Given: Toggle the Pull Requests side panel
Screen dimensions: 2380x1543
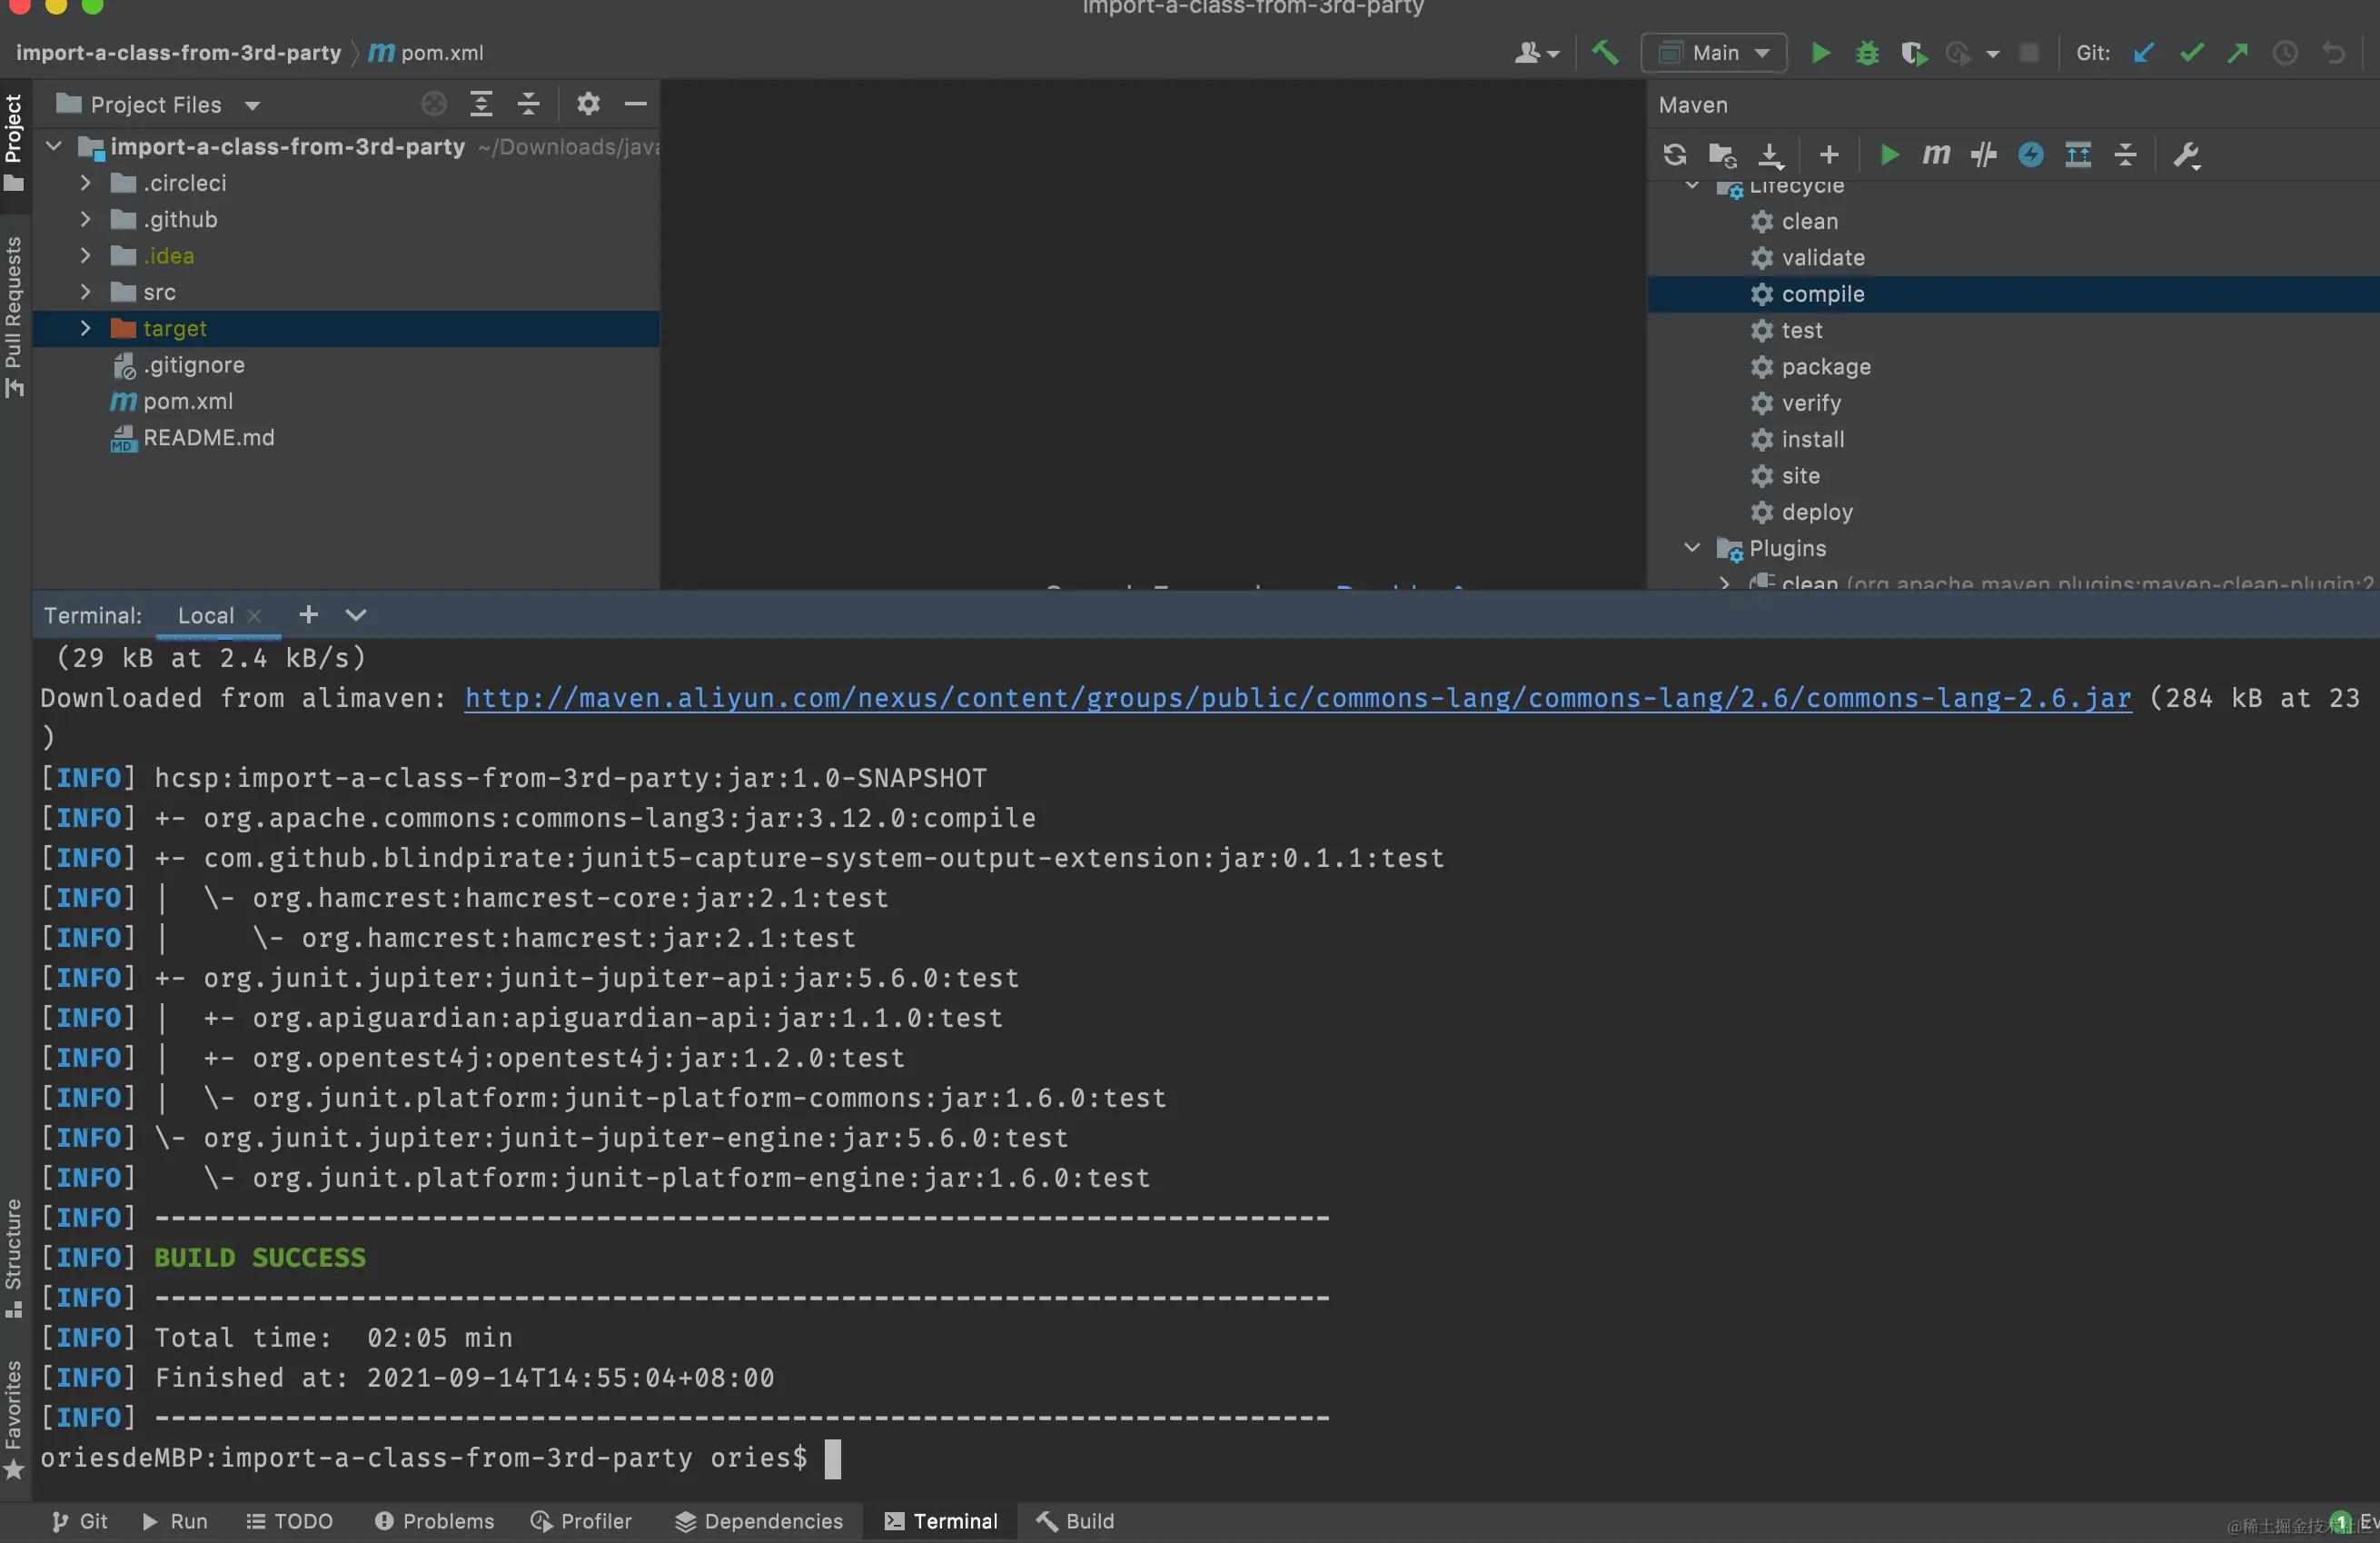Looking at the screenshot, I should tap(14, 317).
